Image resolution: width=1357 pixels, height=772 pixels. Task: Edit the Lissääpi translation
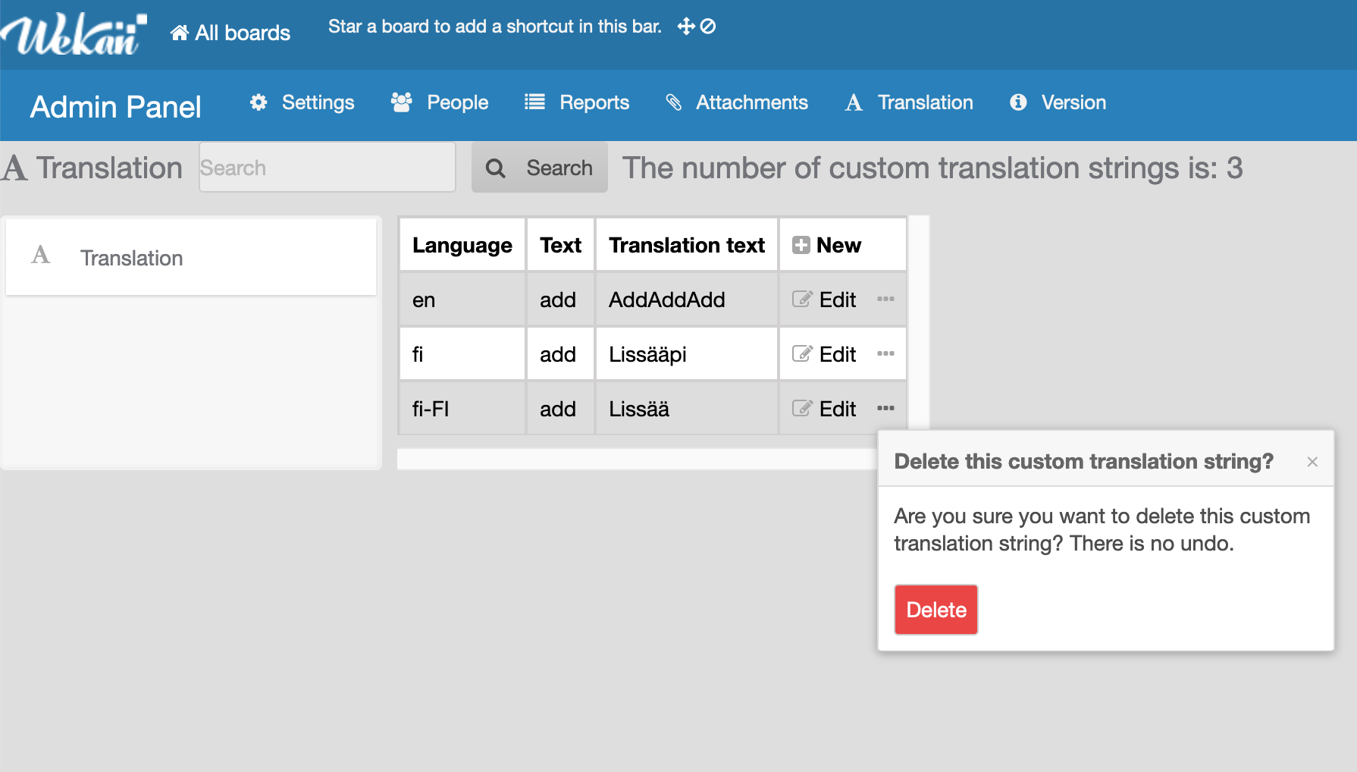click(825, 354)
